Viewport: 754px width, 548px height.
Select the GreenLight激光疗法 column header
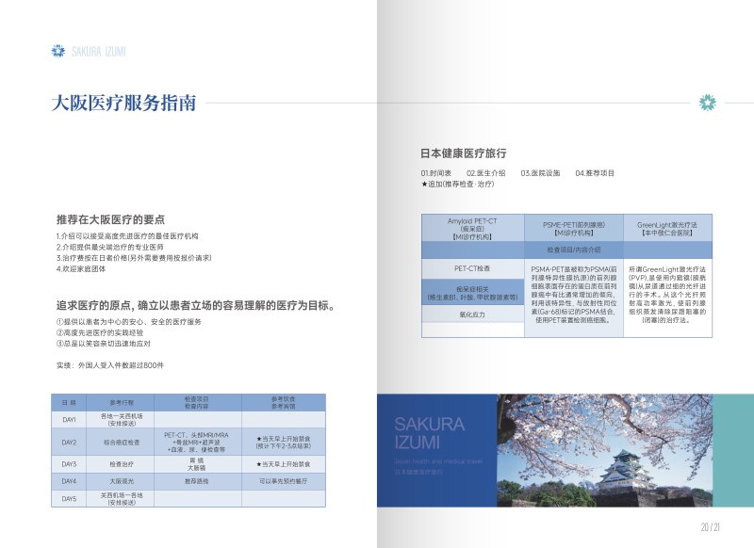pos(666,229)
